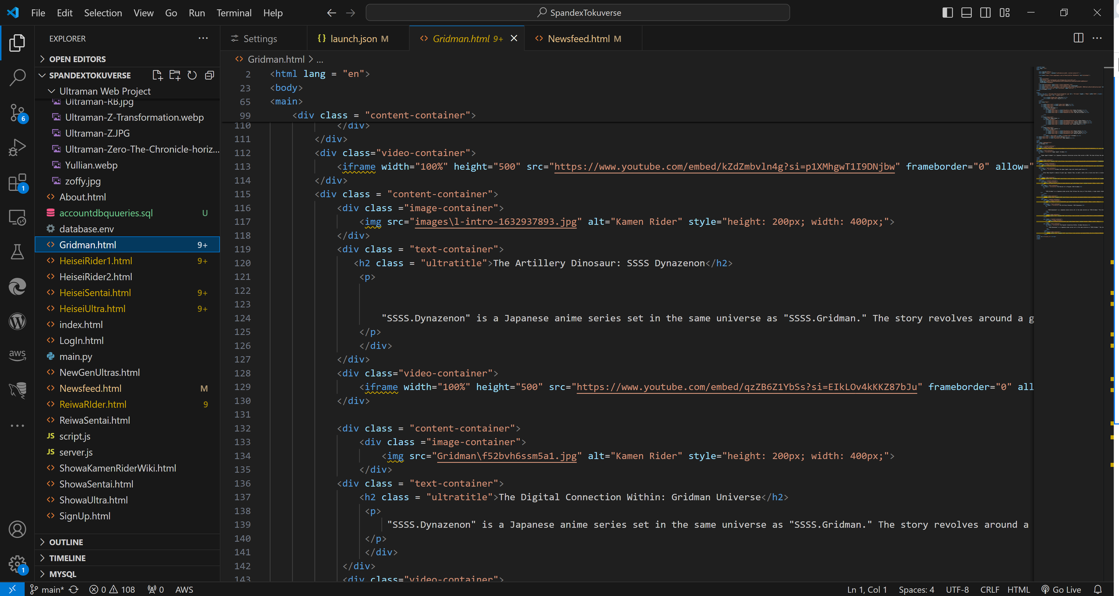Image resolution: width=1119 pixels, height=596 pixels.
Task: Open notifications bell in status bar
Action: (1098, 589)
